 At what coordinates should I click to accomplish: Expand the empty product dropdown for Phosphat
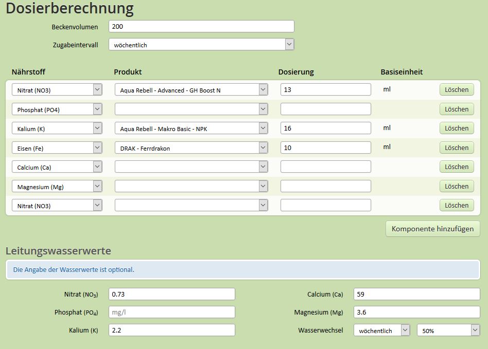pyautogui.click(x=191, y=109)
